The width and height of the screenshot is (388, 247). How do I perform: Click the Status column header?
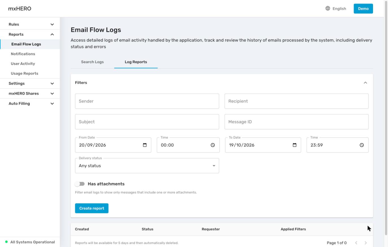click(148, 229)
